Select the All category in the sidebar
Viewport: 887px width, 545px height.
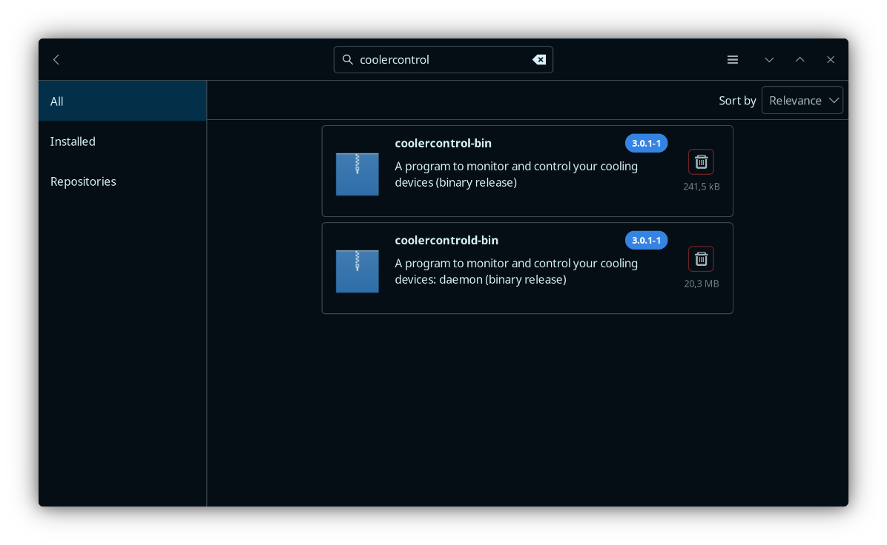click(x=122, y=101)
